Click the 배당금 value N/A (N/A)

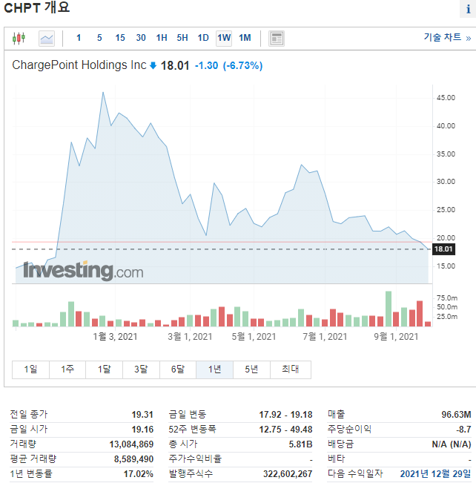click(452, 444)
